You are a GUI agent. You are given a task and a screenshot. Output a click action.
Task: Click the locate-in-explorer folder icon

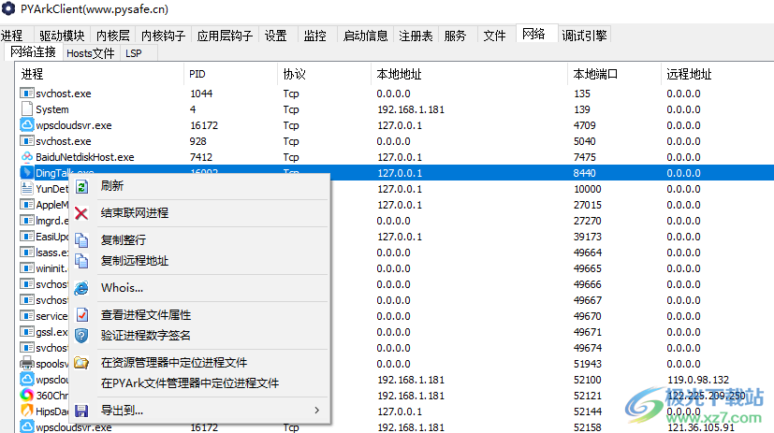coord(81,363)
